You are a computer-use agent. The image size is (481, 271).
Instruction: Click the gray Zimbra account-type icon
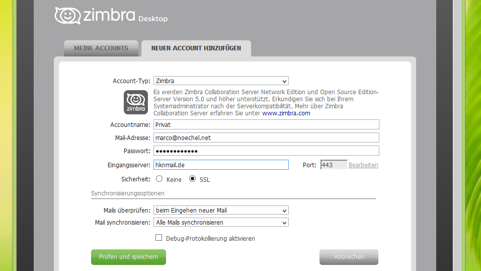click(136, 102)
